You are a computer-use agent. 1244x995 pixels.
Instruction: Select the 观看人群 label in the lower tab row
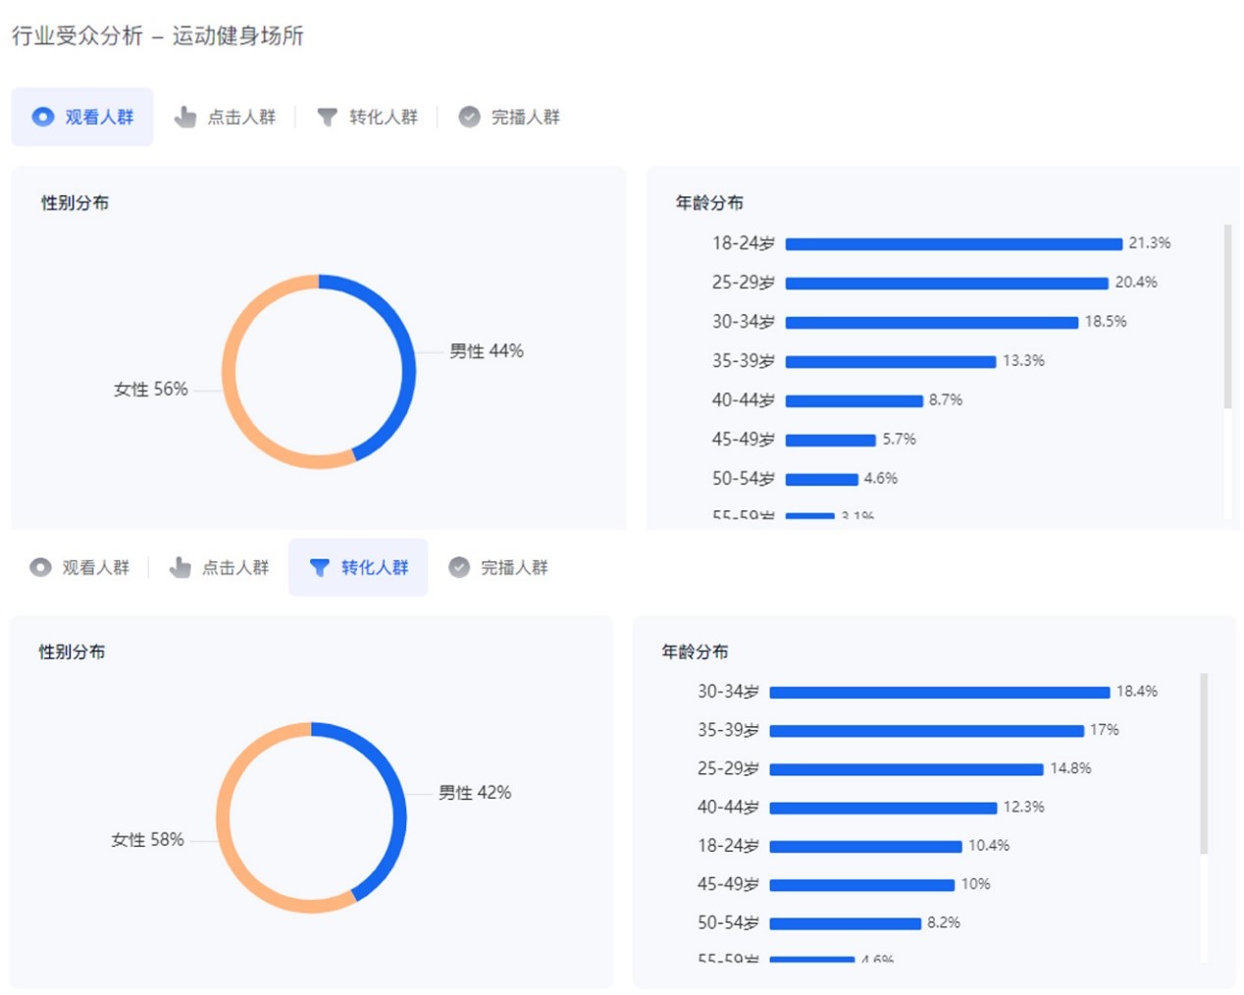click(x=95, y=567)
